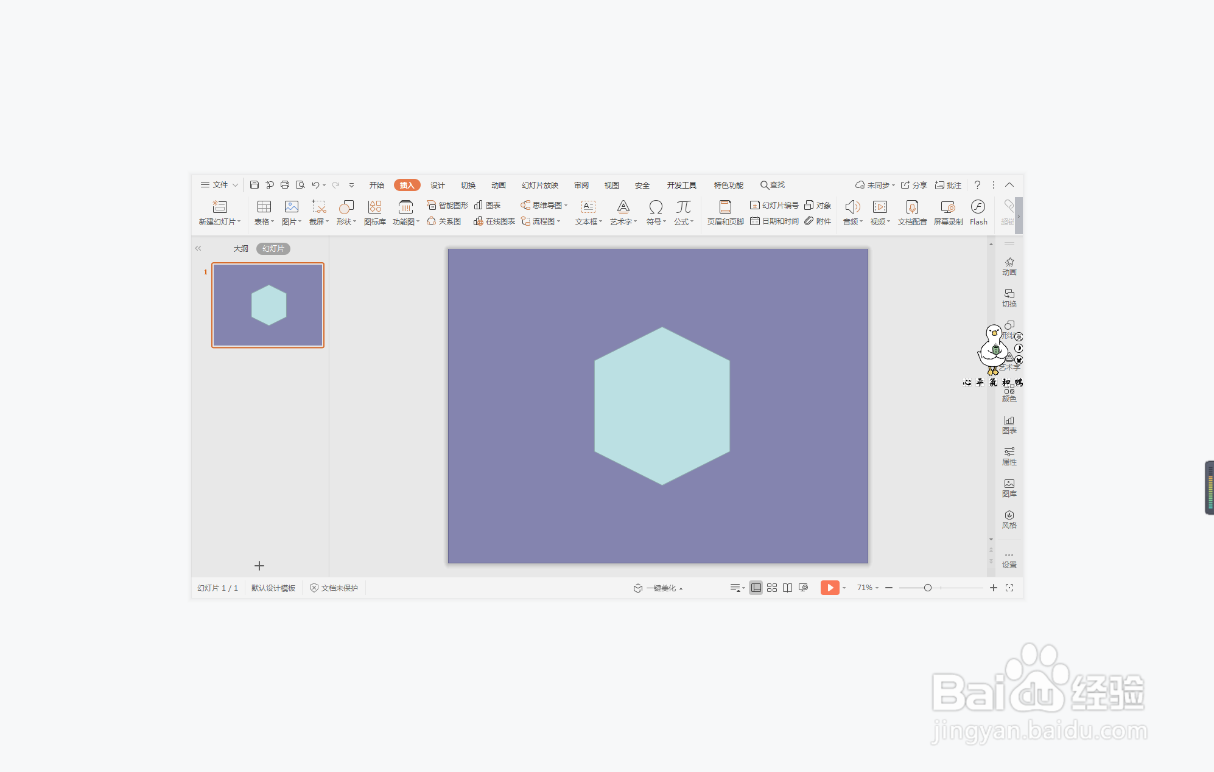The height and width of the screenshot is (772, 1214).
Task: Collapse the ribbon with the up chevron
Action: coord(1009,185)
